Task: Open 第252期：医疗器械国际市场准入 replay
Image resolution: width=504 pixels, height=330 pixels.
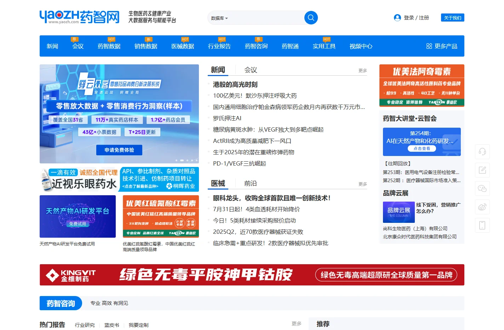Action: (422, 180)
